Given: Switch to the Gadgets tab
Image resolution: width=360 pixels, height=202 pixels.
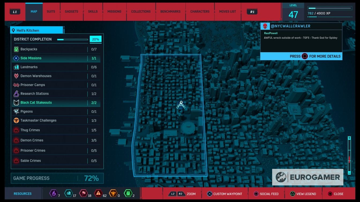Looking at the screenshot, I should [x=72, y=12].
